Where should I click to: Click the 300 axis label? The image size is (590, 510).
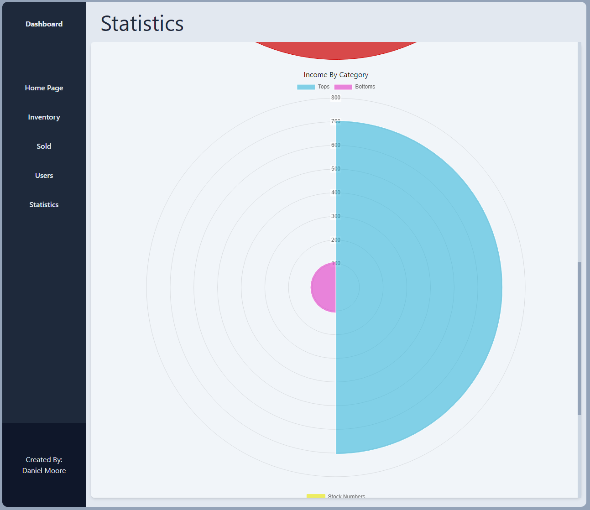(336, 216)
